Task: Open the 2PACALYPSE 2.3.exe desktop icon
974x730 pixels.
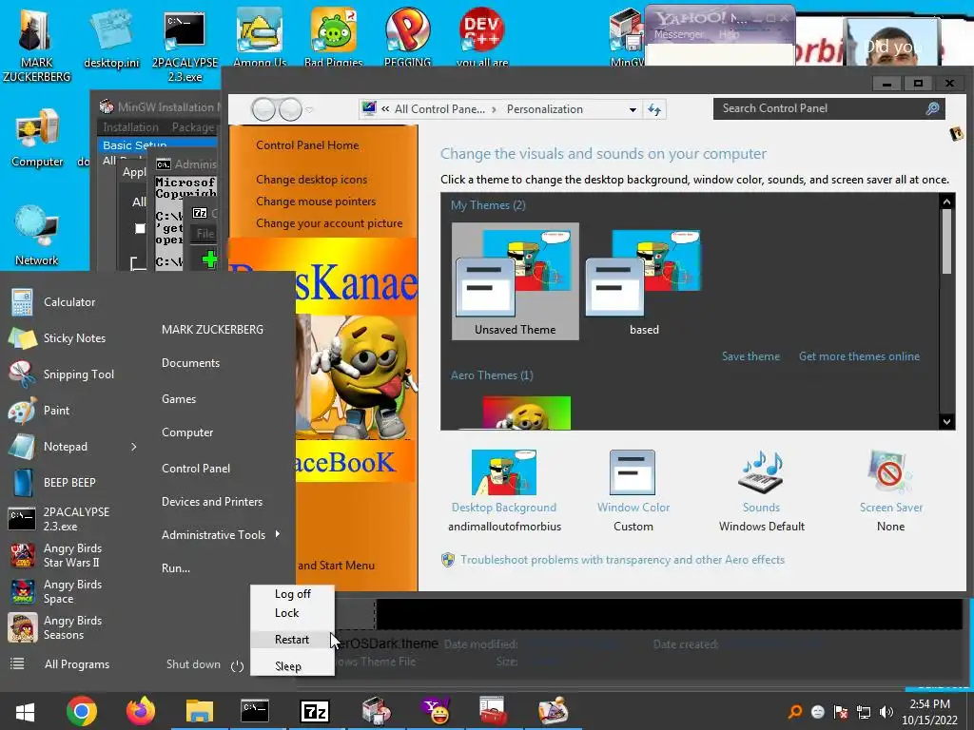Action: point(185,45)
